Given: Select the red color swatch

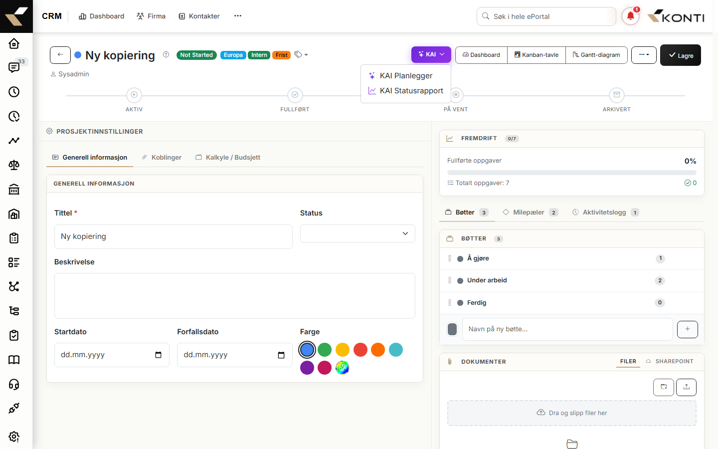Looking at the screenshot, I should pos(360,350).
